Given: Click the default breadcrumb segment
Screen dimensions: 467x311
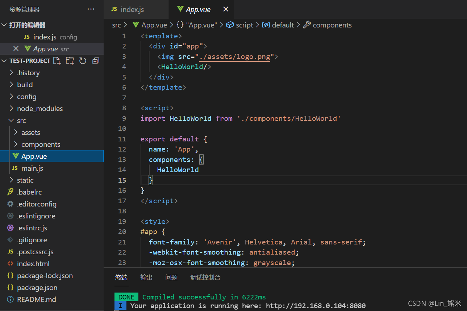Looking at the screenshot, I should point(283,25).
